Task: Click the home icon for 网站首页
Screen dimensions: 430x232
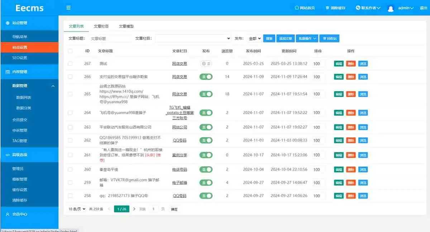Action: (x=296, y=8)
